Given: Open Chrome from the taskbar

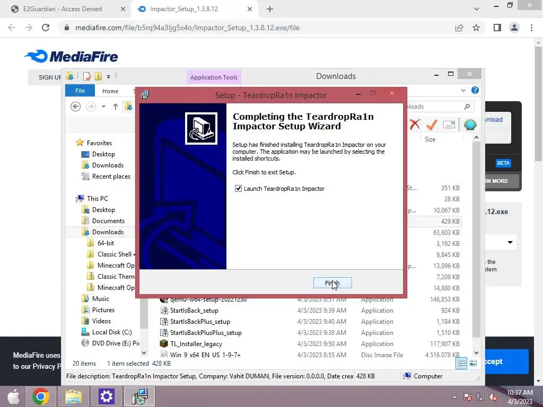Looking at the screenshot, I should pos(41,396).
